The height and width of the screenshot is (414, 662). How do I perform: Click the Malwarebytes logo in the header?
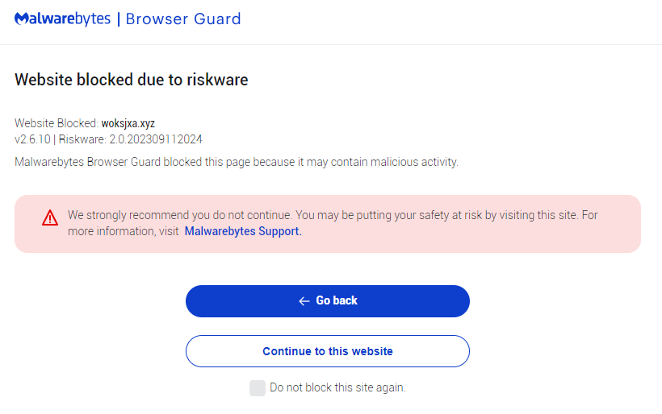(62, 19)
